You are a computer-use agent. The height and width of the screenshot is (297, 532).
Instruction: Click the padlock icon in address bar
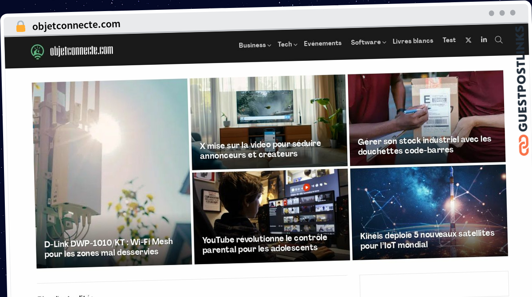coord(20,27)
